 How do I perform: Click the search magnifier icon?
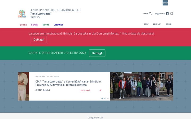150,13
